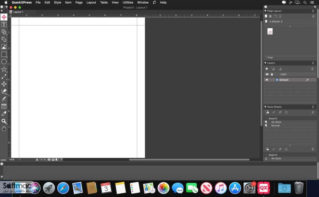
Task: Click the pencil edit icon in upper Style Sheets toolbar
Action: 274,112
